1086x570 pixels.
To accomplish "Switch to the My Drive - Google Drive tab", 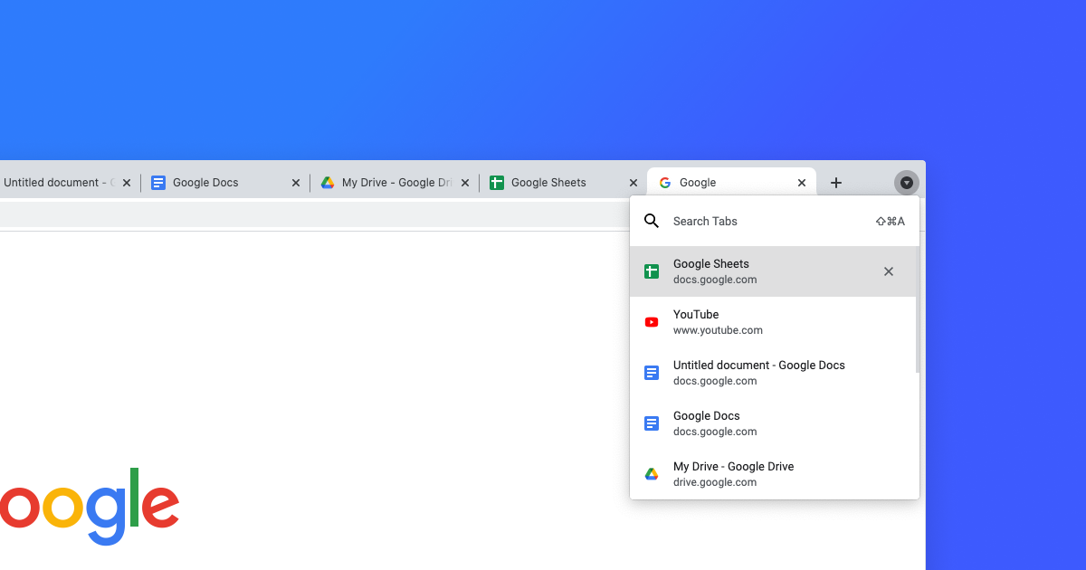I will (389, 182).
